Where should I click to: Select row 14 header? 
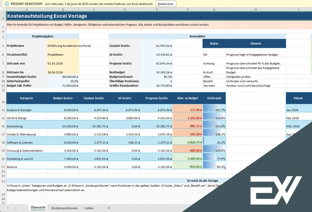[3, 110]
